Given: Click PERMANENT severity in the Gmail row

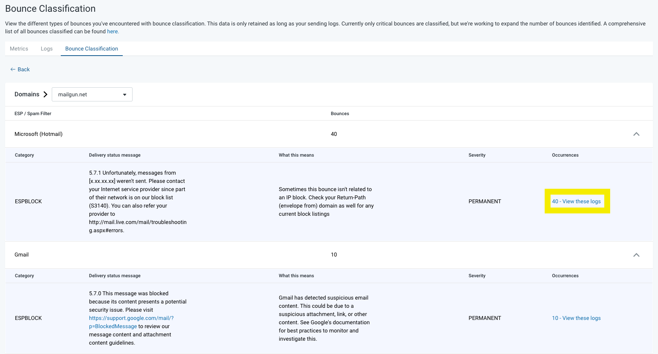Looking at the screenshot, I should [x=485, y=318].
